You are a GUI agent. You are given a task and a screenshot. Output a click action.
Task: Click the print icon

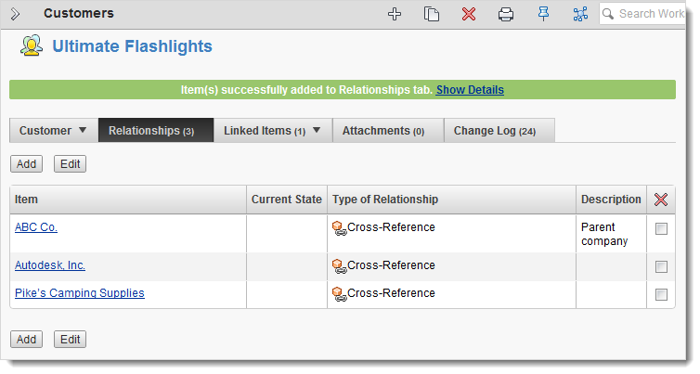point(506,14)
